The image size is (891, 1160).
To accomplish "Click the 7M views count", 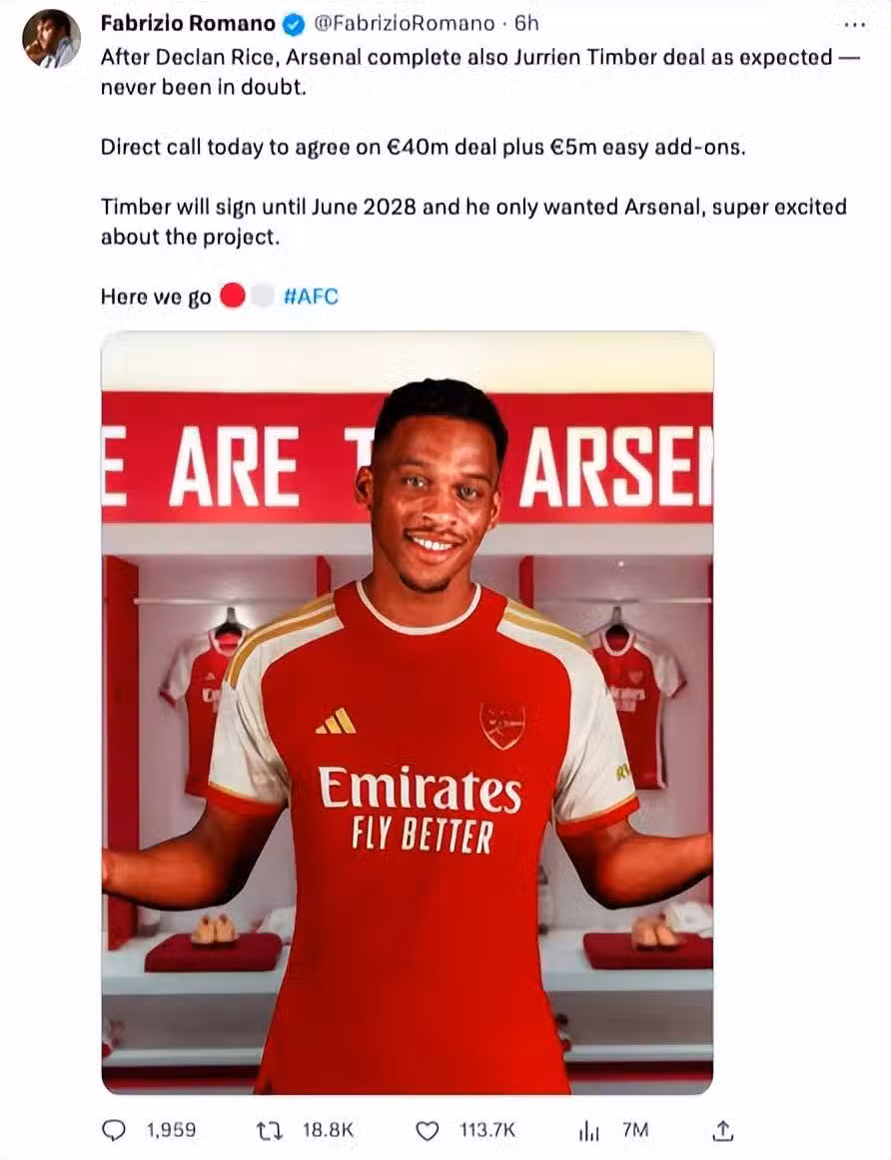I will 635,1130.
